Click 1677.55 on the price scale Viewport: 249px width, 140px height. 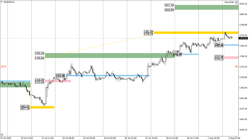click(243, 109)
